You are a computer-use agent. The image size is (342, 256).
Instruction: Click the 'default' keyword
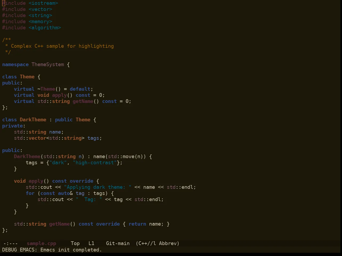pyautogui.click(x=80, y=89)
